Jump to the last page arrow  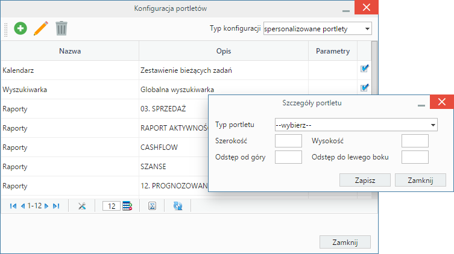(x=56, y=206)
